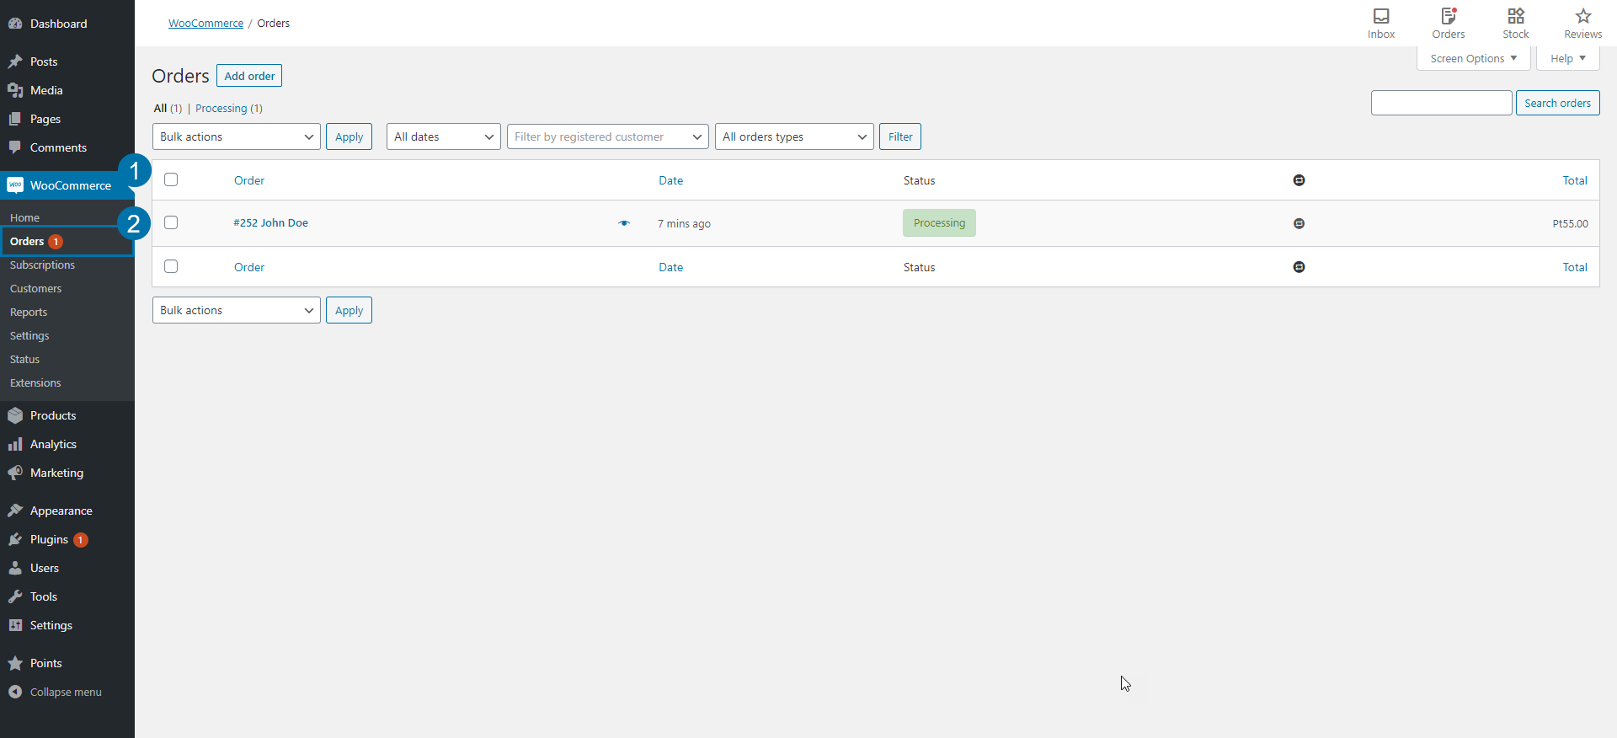Click the Add order button
Viewport: 1617px width, 738px height.
pos(249,76)
